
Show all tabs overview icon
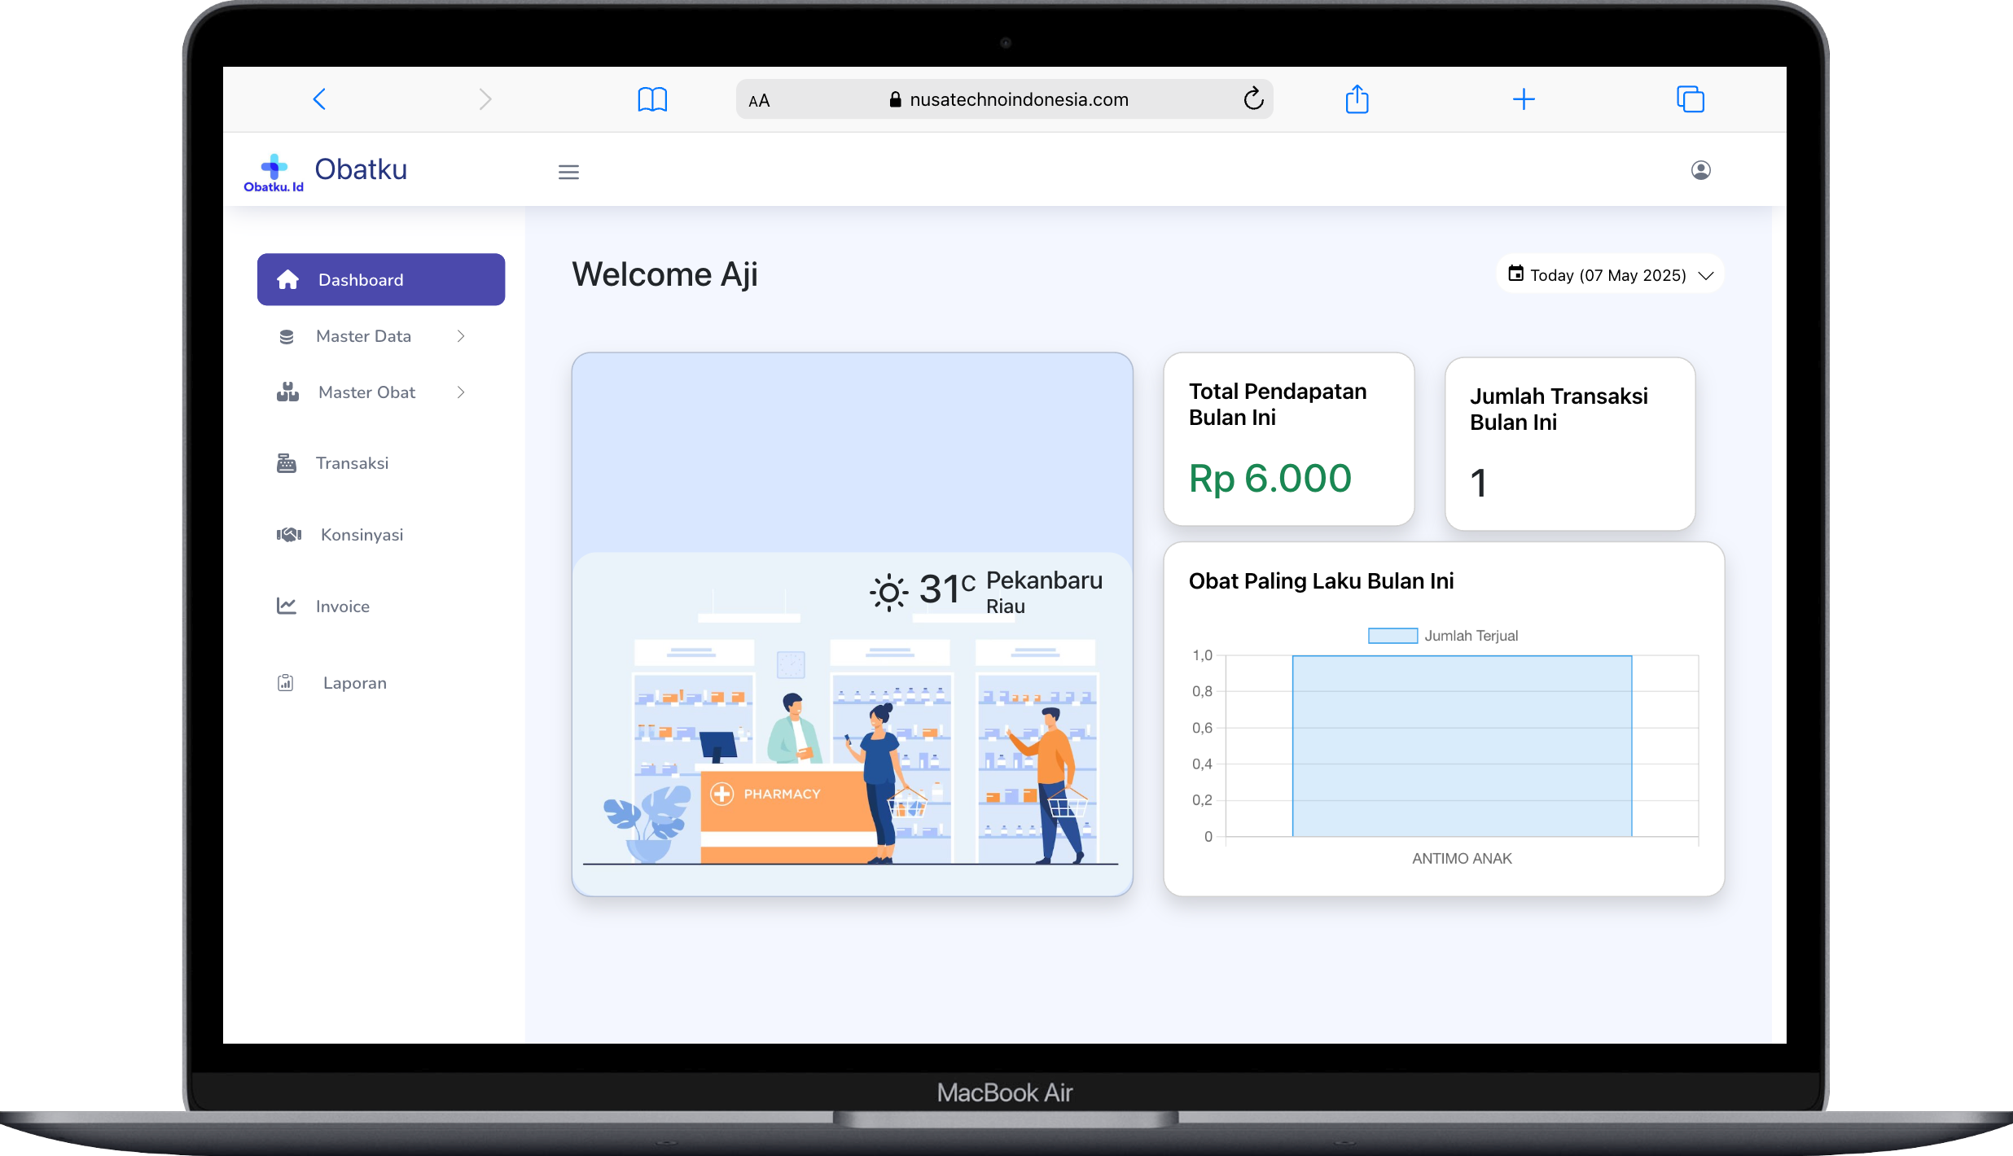pos(1691,99)
